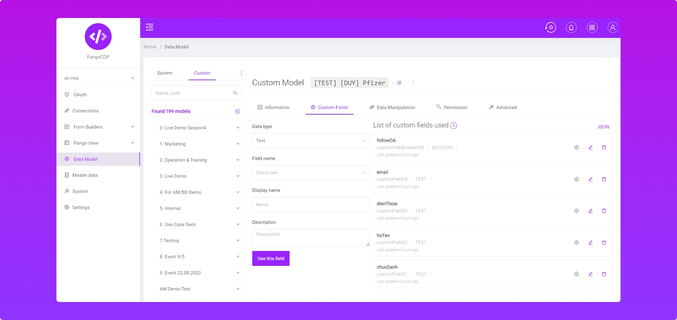Image resolution: width=677 pixels, height=320 pixels.
Task: Open settings gear for dienThoai field
Action: point(577,211)
